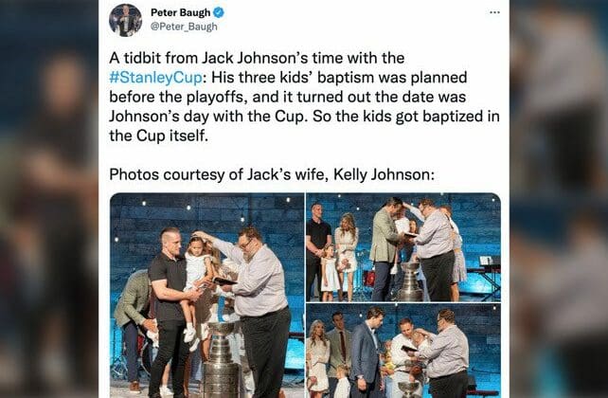Open the Peter Baugh display name
This screenshot has height=398, width=608.
tap(180, 13)
